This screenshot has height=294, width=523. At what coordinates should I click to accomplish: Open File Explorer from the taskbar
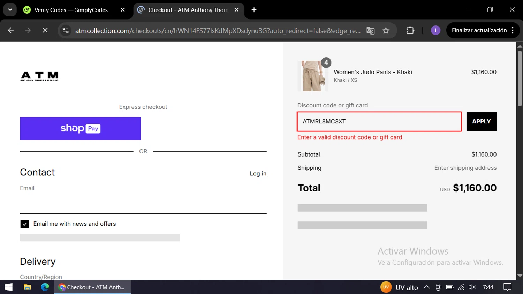click(27, 287)
